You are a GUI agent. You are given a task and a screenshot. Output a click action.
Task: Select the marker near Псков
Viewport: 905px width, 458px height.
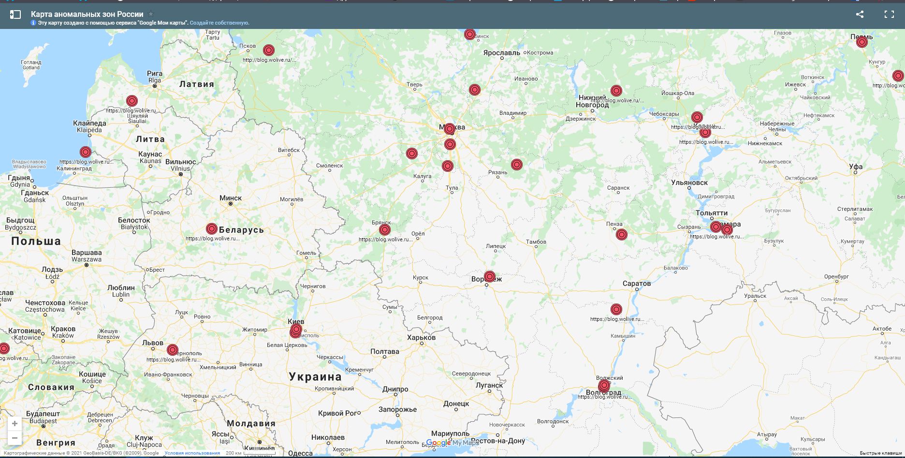point(269,50)
